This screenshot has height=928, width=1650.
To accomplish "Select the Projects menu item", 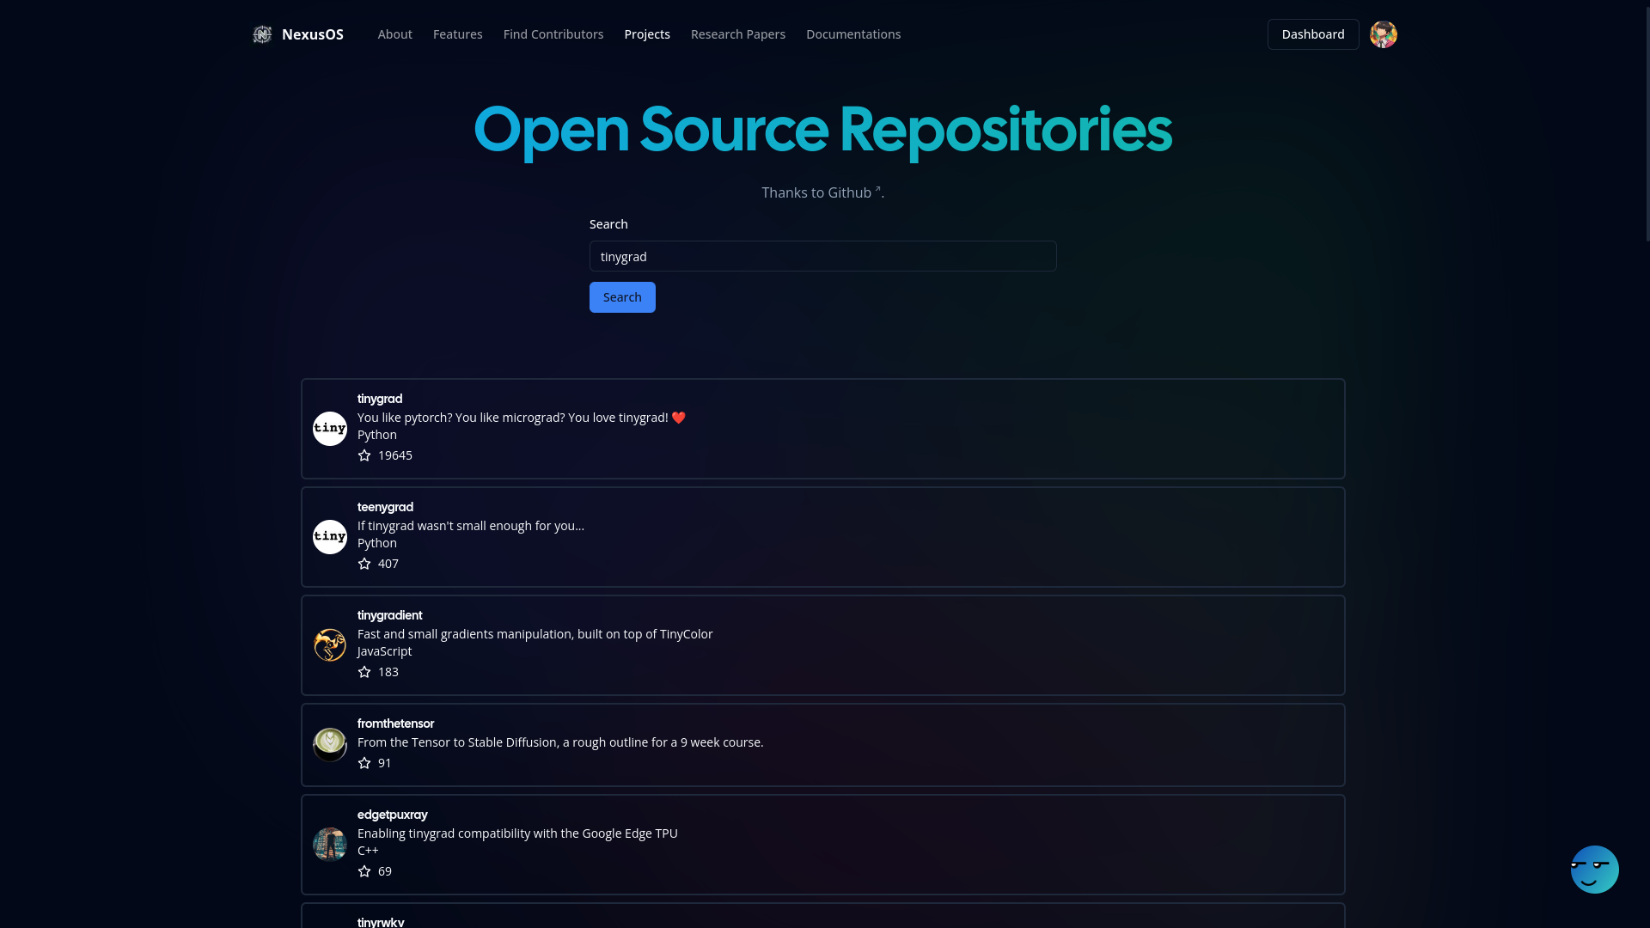I will click(x=647, y=34).
